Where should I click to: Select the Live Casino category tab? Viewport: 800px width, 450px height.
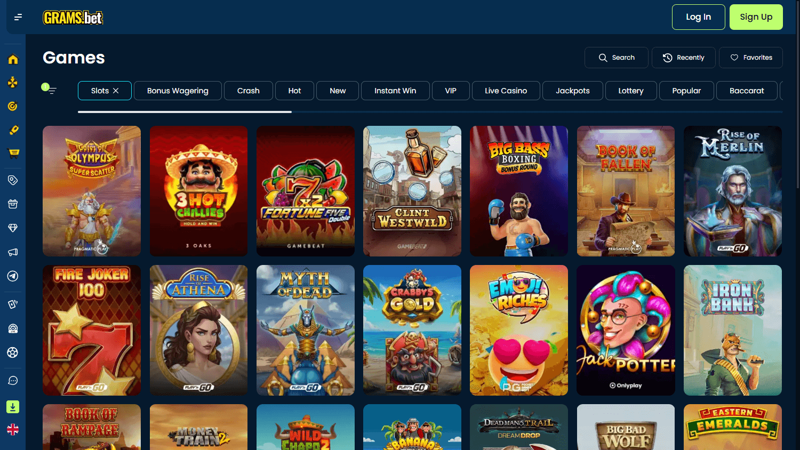click(x=506, y=91)
